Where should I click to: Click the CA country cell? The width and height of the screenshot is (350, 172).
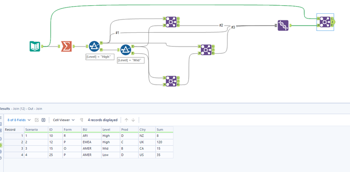pos(147,148)
